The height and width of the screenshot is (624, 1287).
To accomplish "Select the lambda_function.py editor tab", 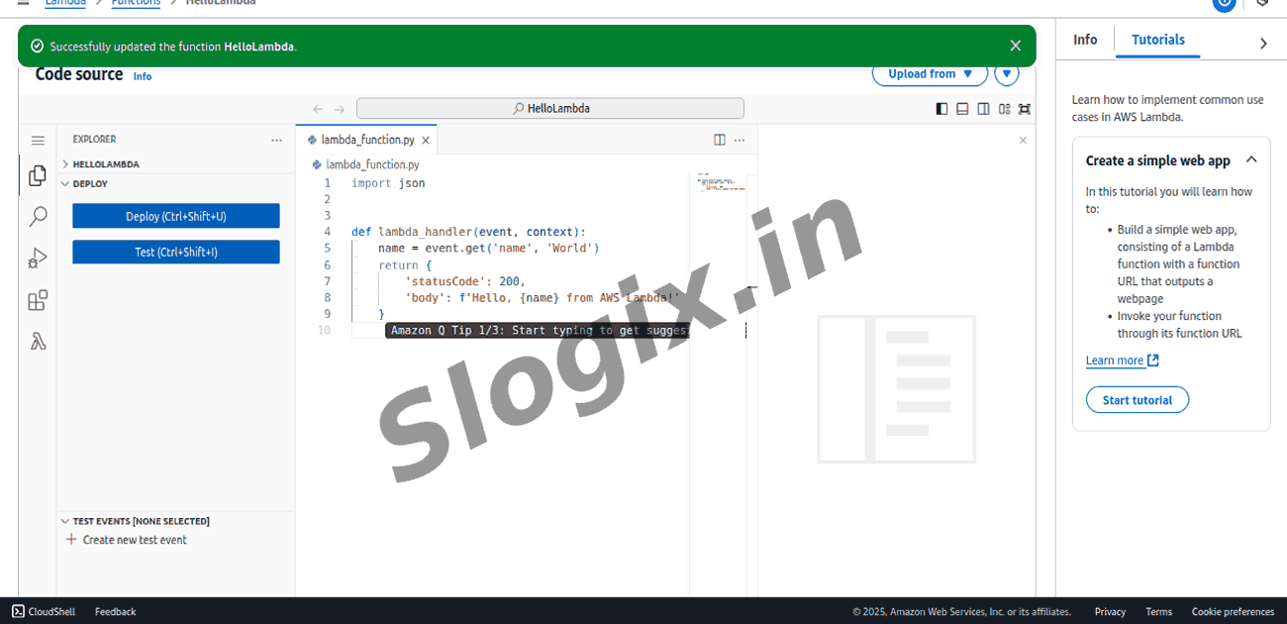I will 366,140.
